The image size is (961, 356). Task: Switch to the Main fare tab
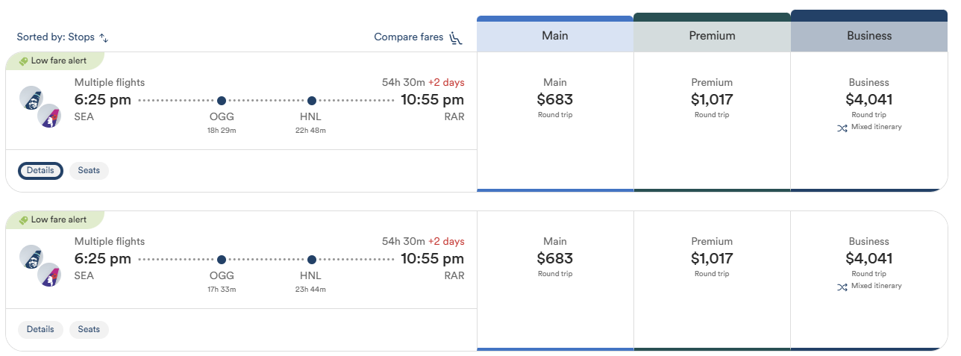555,35
